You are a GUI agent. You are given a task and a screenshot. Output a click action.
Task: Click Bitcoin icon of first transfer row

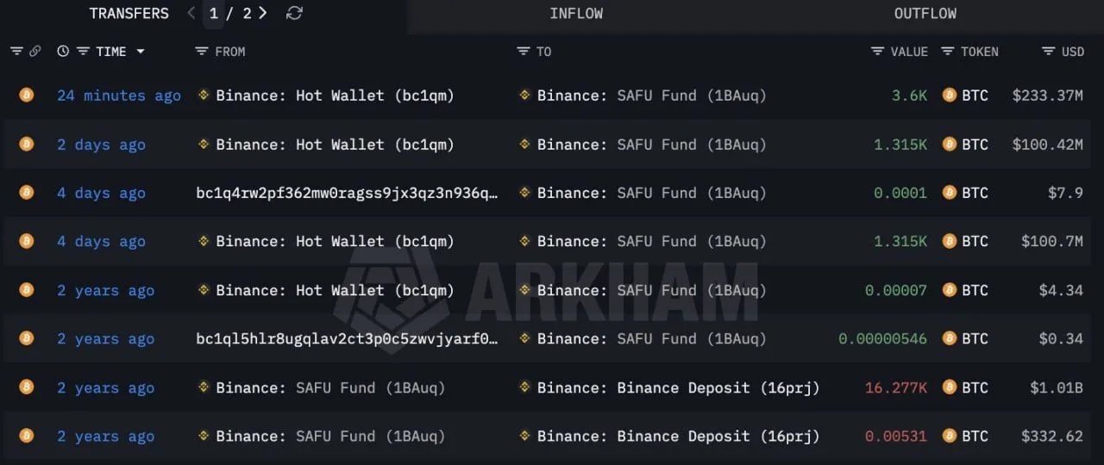27,96
